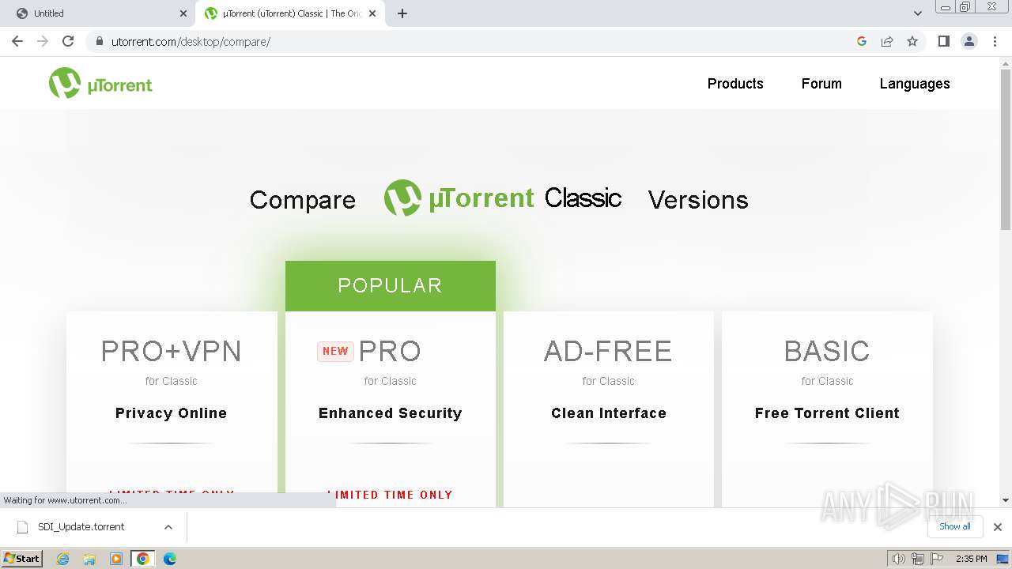Reload the uTorrent compare page
Viewport: 1012px width, 569px height.
pyautogui.click(x=68, y=41)
